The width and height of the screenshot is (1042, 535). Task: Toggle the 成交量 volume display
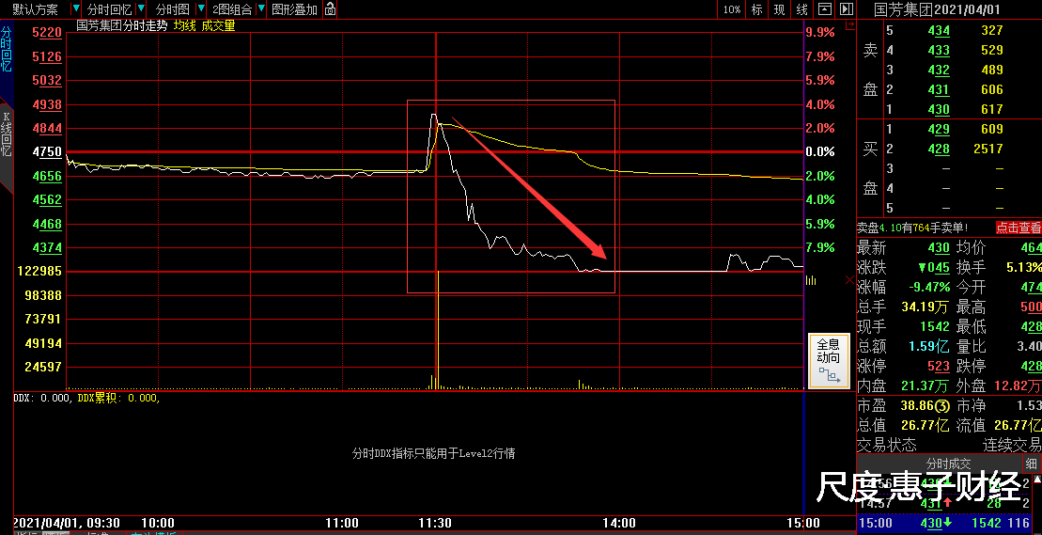(218, 26)
